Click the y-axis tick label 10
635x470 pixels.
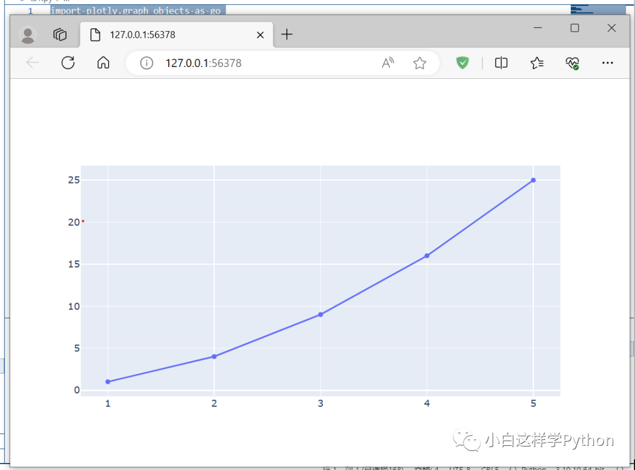tap(73, 306)
